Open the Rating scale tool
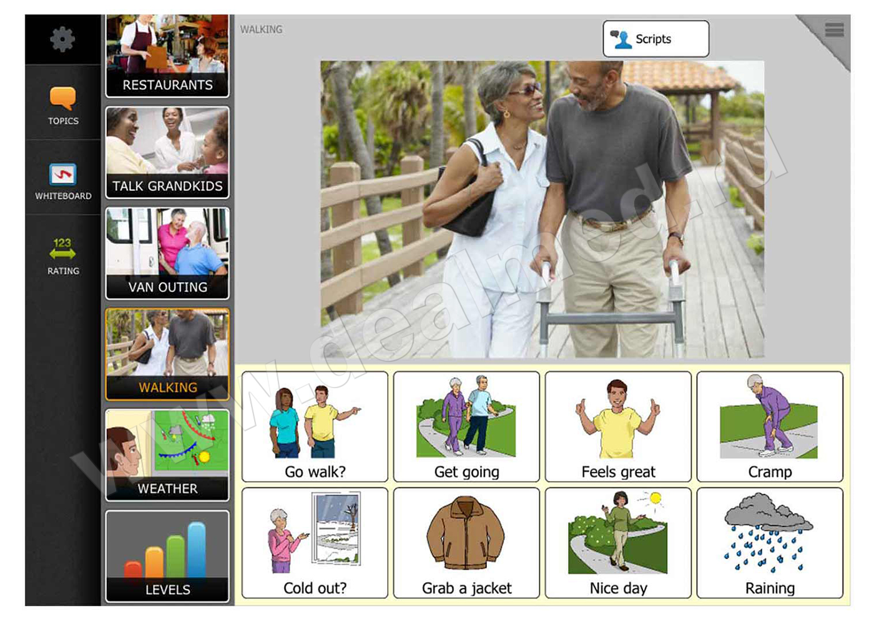 (63, 256)
